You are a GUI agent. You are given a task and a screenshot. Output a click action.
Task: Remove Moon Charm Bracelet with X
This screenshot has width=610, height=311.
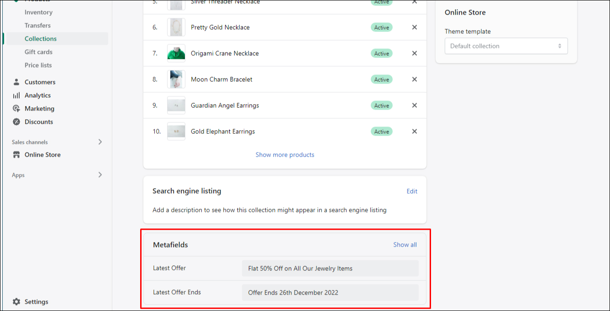click(x=415, y=79)
